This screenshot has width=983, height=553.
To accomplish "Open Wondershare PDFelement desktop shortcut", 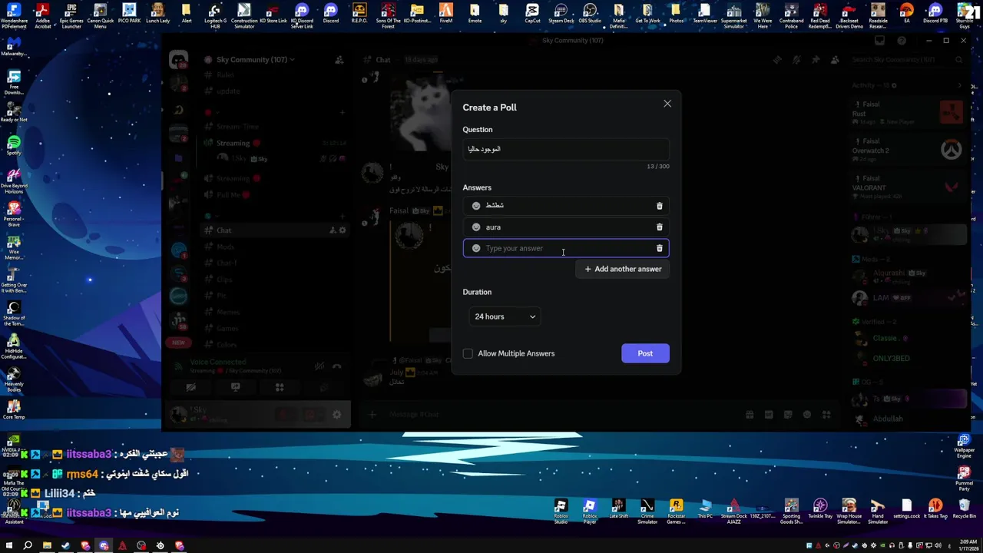I will click(14, 15).
